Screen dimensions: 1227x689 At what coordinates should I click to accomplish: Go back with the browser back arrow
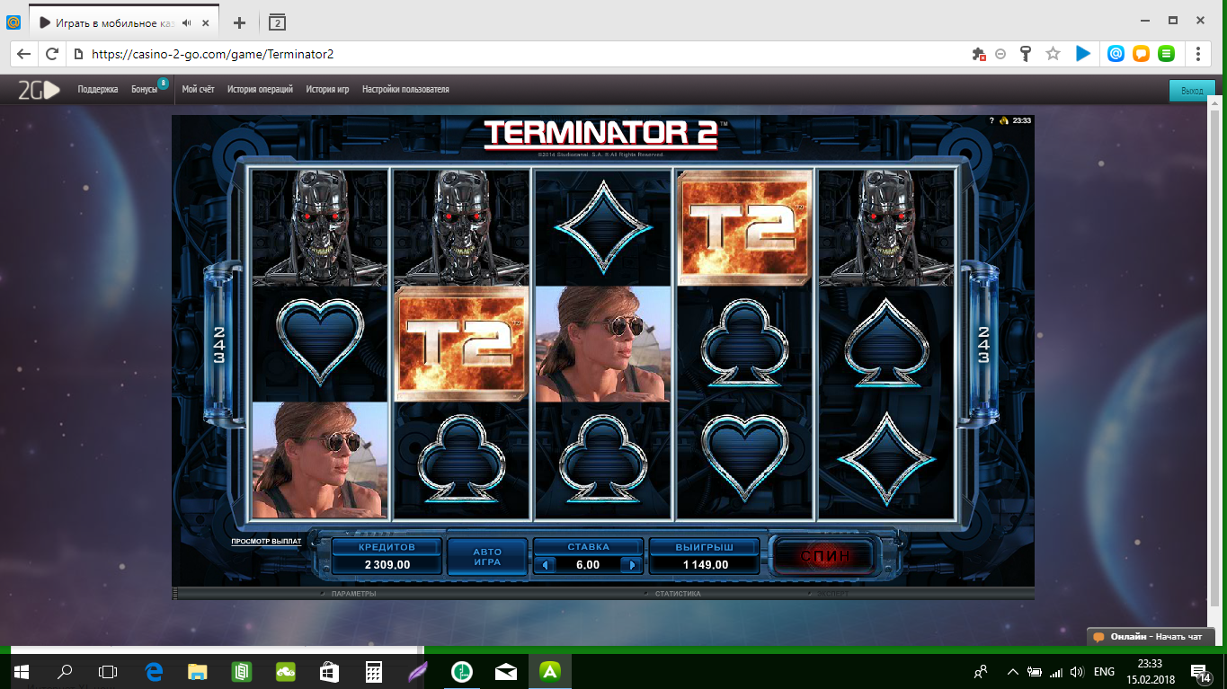(x=23, y=54)
